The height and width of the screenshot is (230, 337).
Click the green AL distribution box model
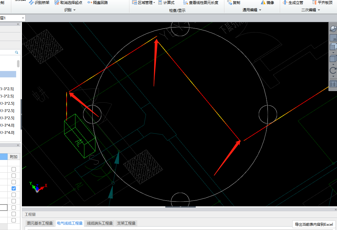(x=80, y=136)
